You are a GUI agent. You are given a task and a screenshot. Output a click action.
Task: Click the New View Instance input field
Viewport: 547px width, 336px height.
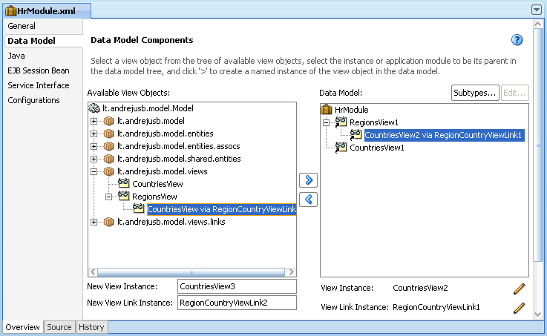pos(237,286)
